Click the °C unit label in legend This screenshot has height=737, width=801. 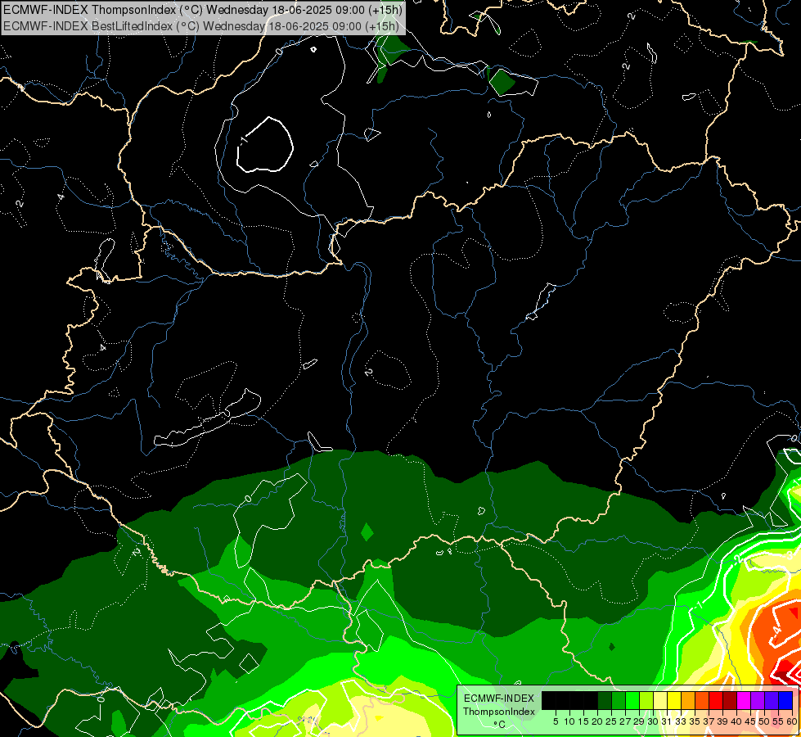[500, 725]
